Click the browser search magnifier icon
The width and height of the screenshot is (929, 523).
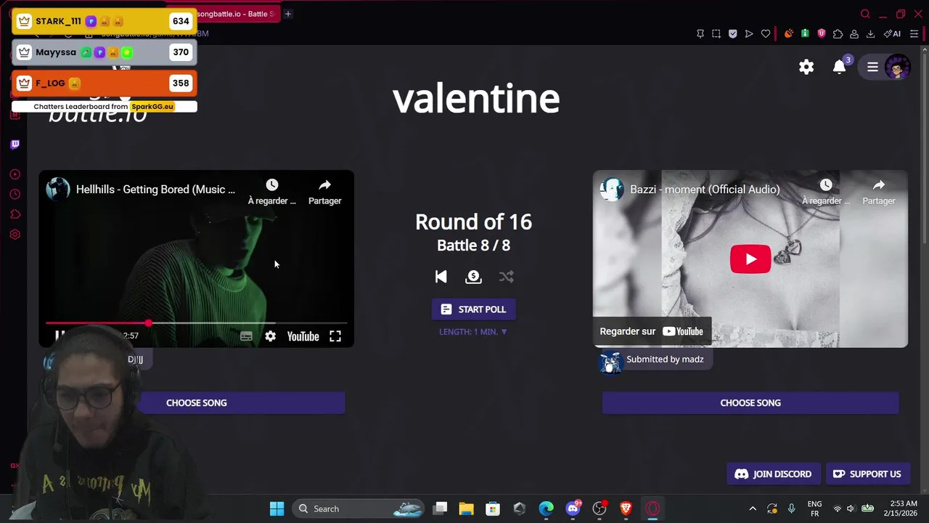coord(865,14)
